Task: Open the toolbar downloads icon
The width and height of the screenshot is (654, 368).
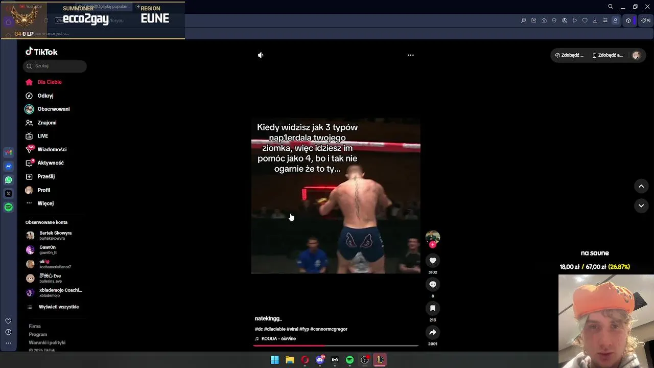Action: coord(595,20)
